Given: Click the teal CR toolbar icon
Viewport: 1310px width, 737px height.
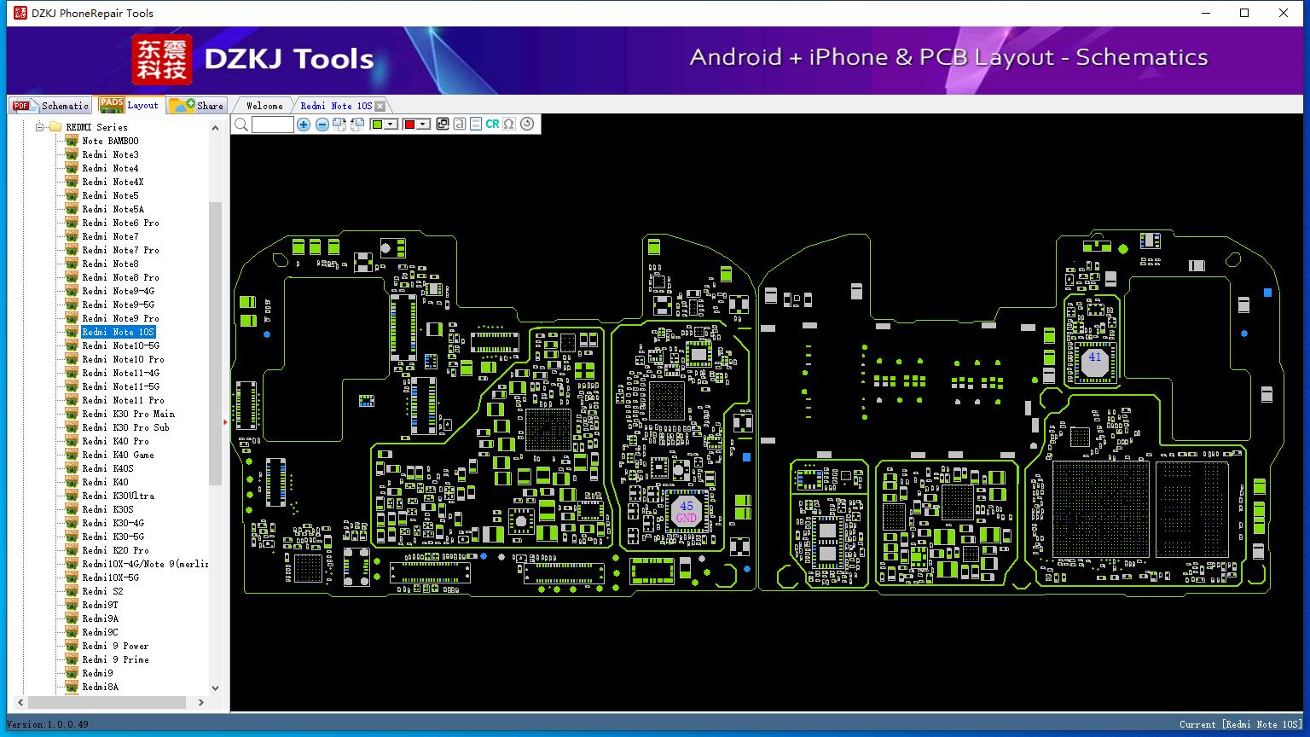Looking at the screenshot, I should pos(492,125).
